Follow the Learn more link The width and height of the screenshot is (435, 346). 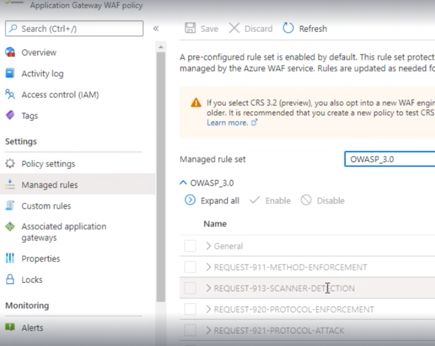[x=227, y=122]
